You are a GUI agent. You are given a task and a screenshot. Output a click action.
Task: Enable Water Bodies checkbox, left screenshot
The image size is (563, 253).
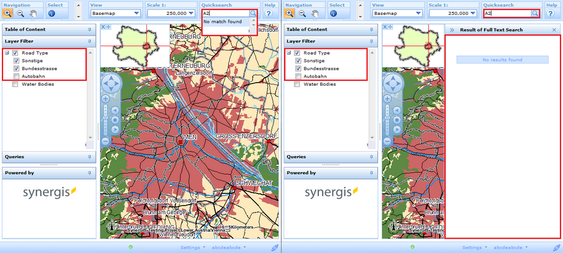point(15,84)
